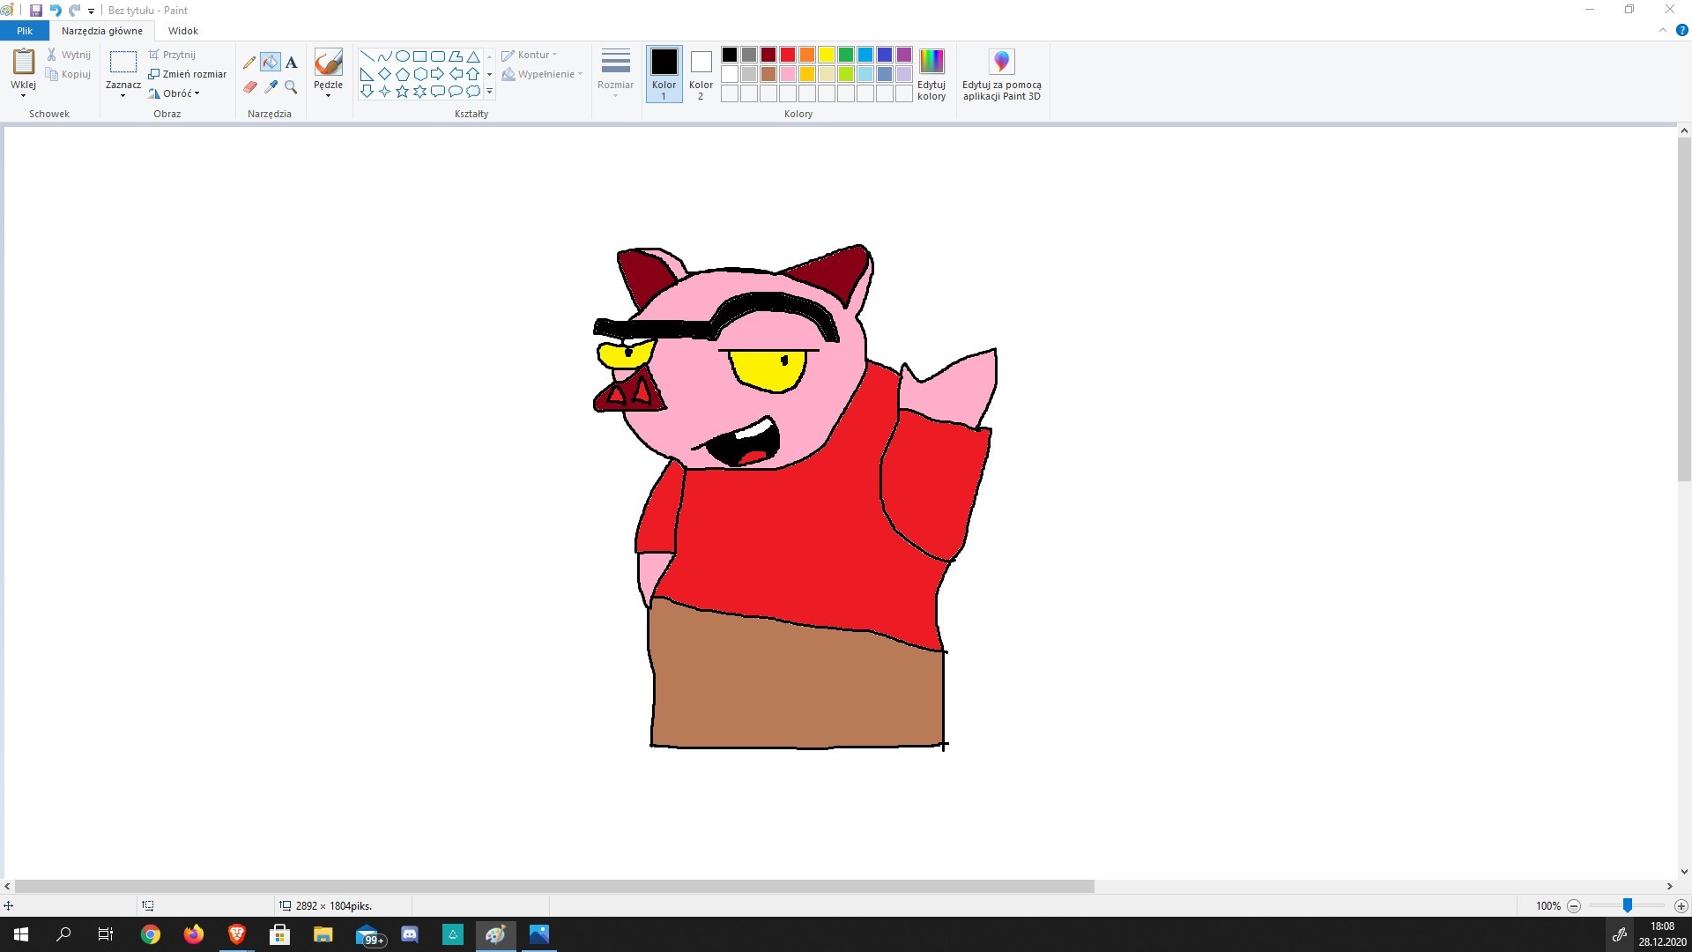Click Zmień rozmiar resize button
1692x952 pixels.
click(187, 74)
